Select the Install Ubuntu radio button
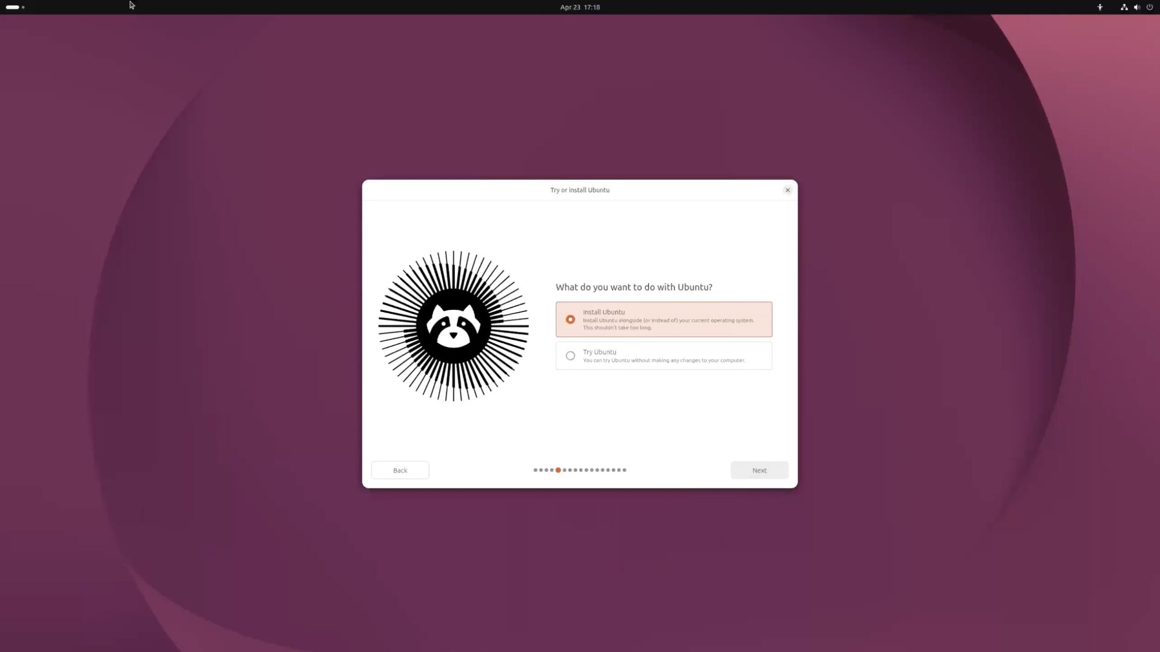The height and width of the screenshot is (652, 1160). tap(570, 319)
